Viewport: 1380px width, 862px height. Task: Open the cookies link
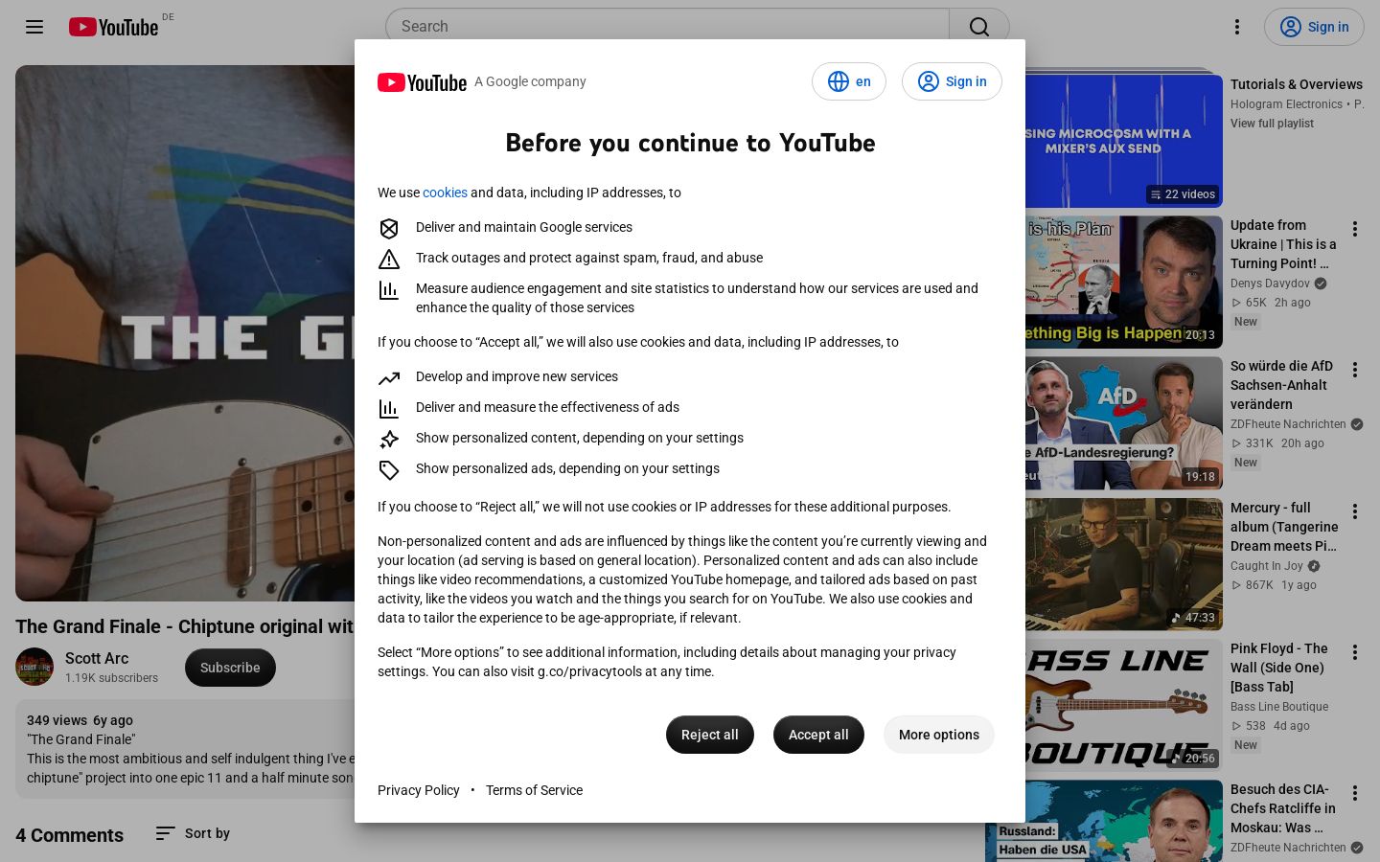445,193
